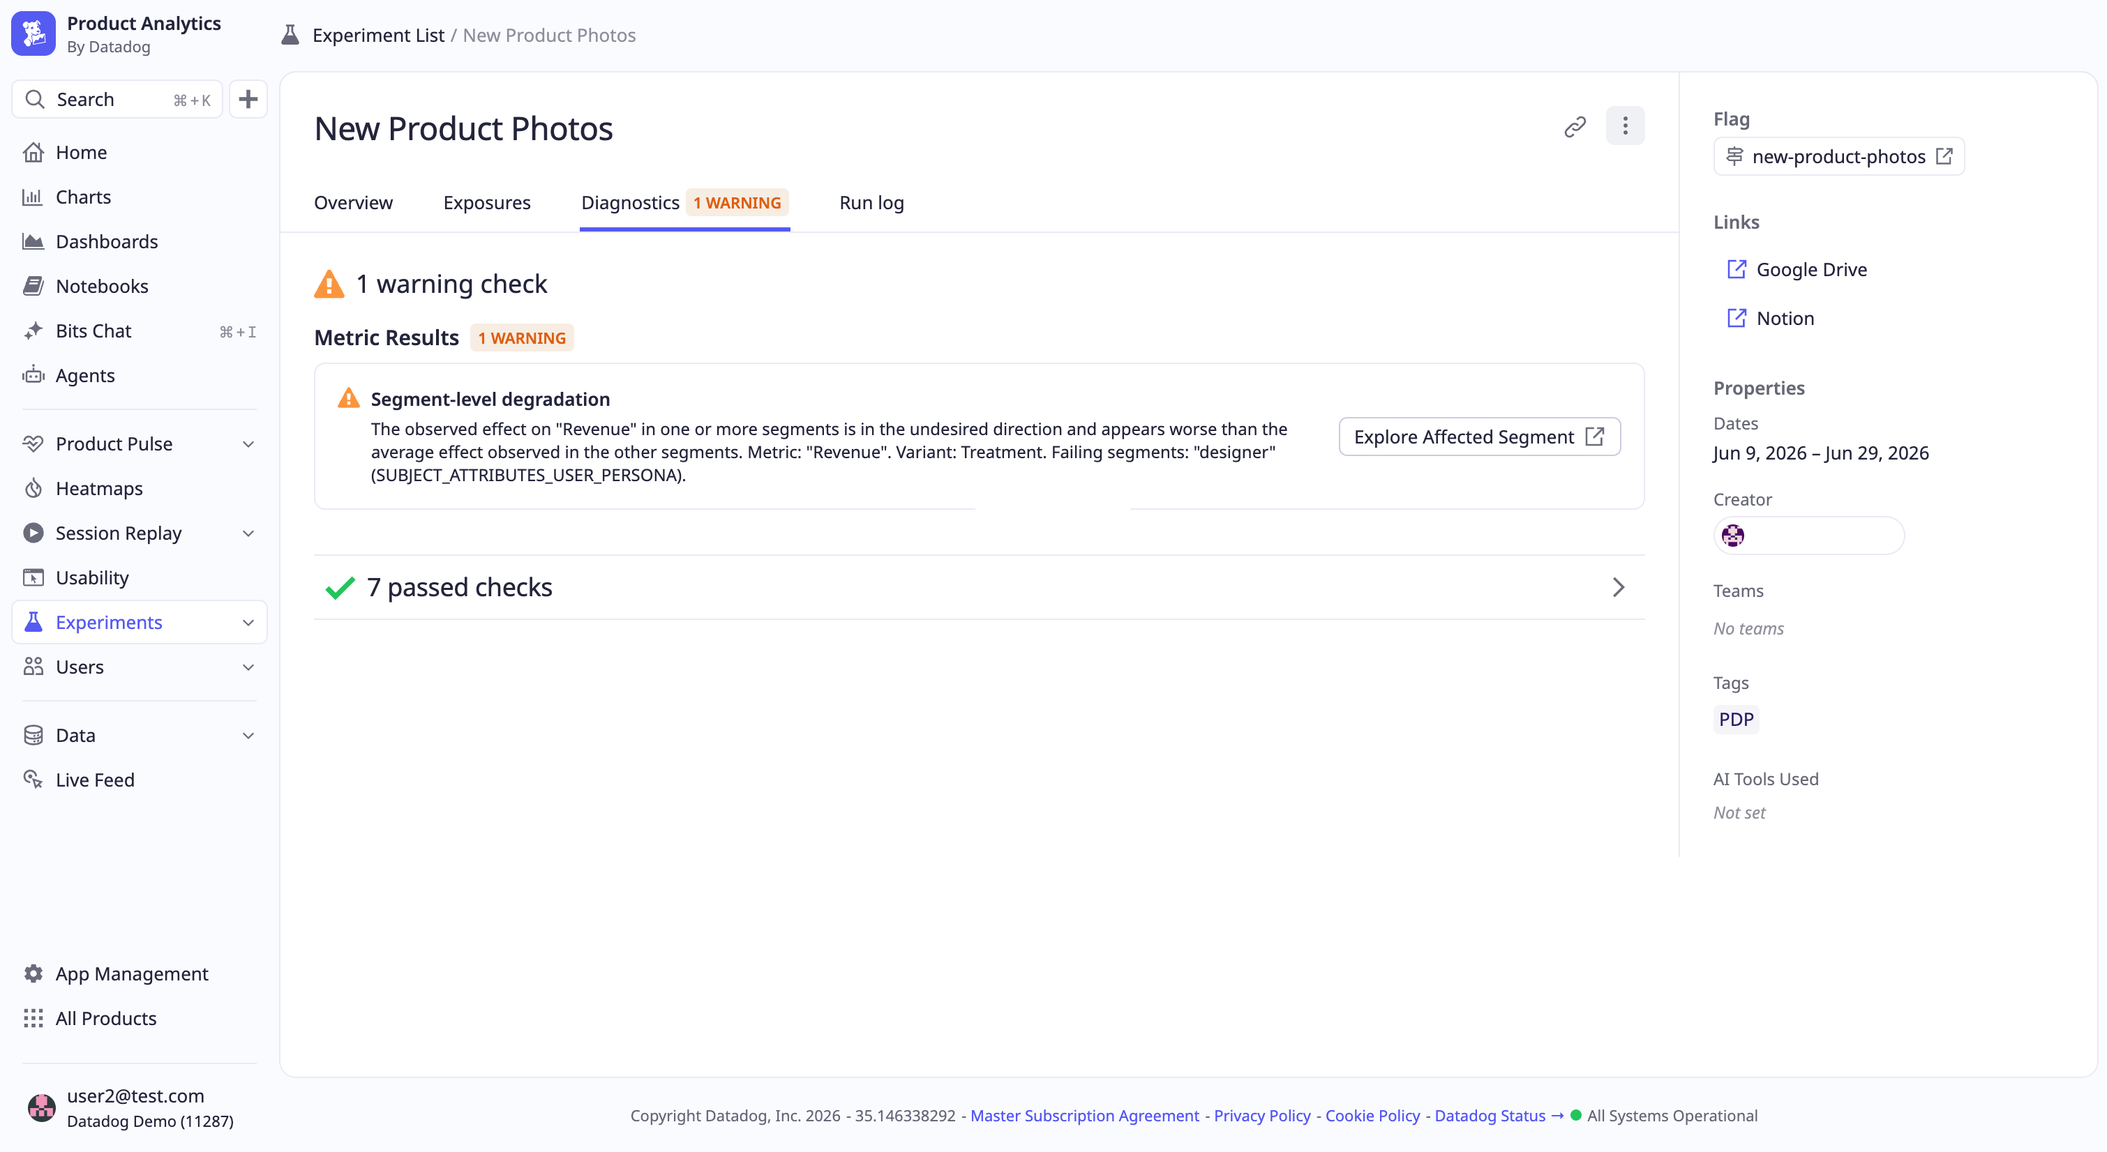Expand the Experiments menu chevron
The width and height of the screenshot is (2107, 1152).
tap(248, 623)
